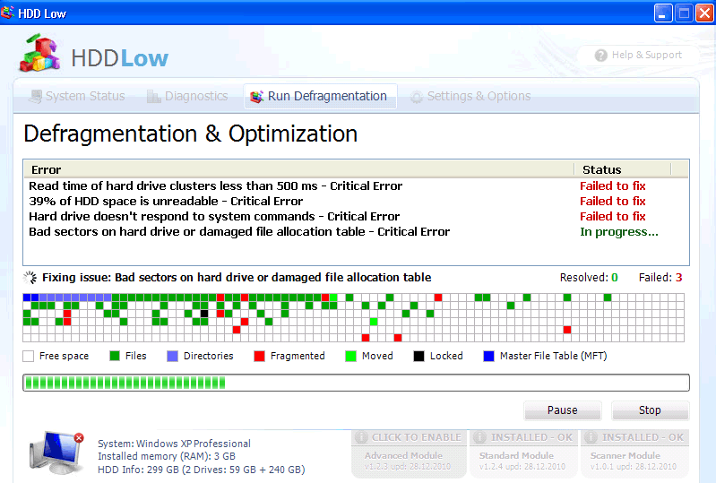The height and width of the screenshot is (483, 716).
Task: Click the red Fragmented legend swatch
Action: [x=260, y=356]
